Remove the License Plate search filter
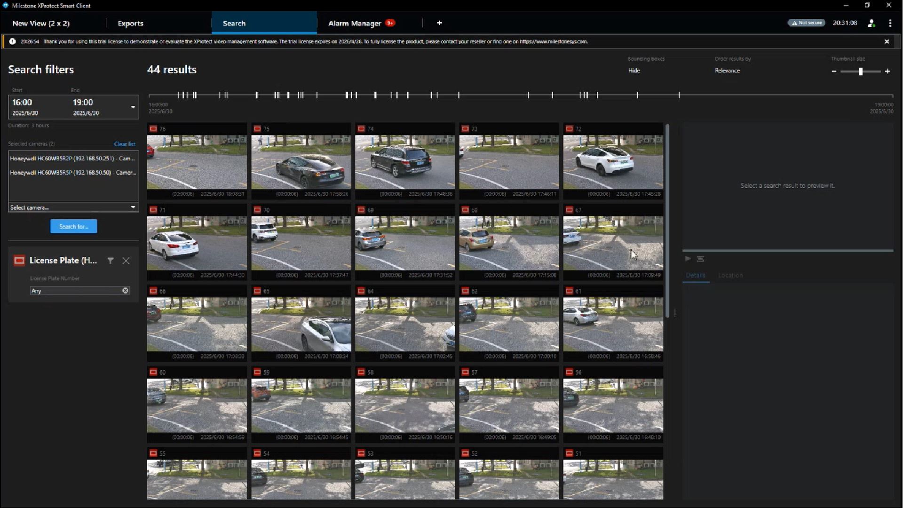 point(126,261)
